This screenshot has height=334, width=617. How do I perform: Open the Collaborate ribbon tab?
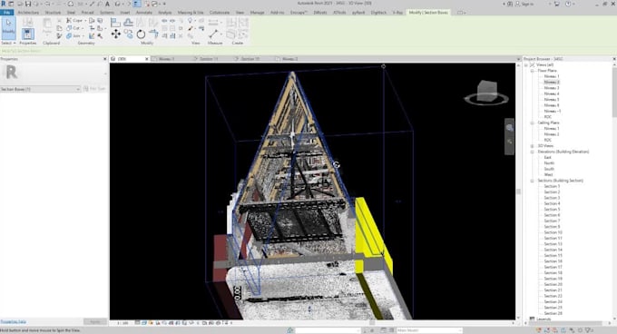(x=220, y=13)
